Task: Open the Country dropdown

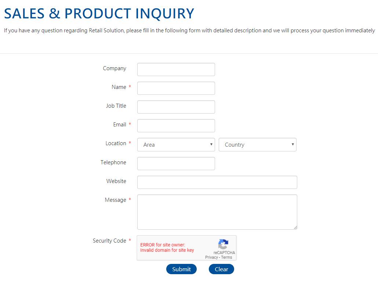Action: click(258, 145)
